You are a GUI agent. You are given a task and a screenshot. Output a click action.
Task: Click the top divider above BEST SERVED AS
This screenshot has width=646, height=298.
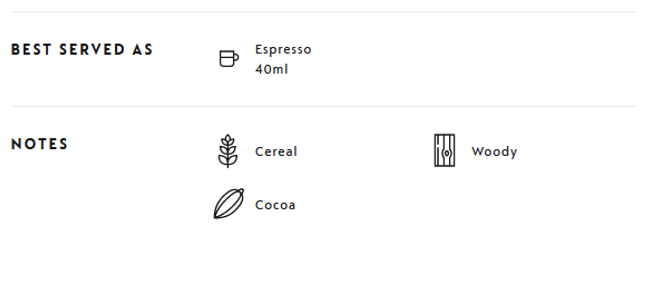click(323, 12)
